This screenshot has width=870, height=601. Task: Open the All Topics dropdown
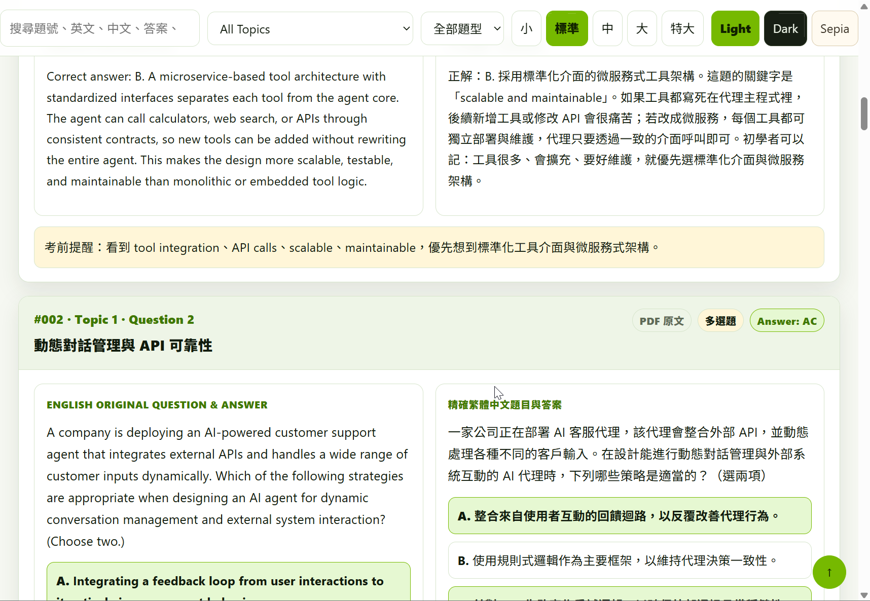click(x=310, y=29)
